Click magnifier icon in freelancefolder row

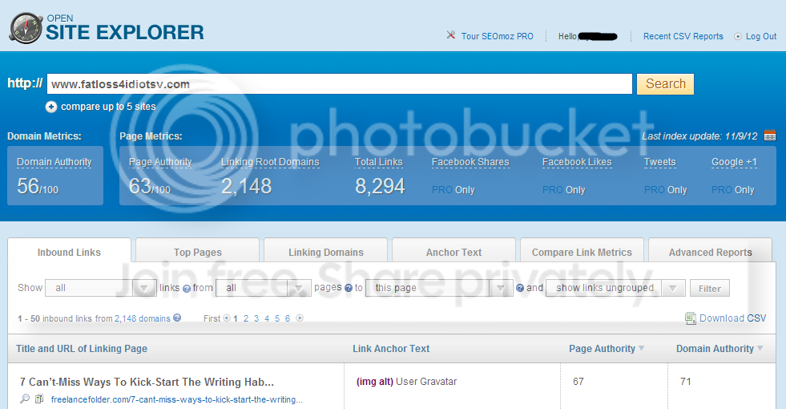click(x=25, y=399)
